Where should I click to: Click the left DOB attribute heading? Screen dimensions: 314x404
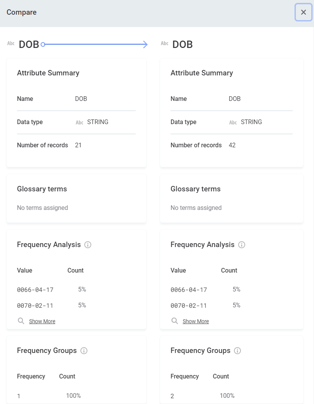(29, 44)
